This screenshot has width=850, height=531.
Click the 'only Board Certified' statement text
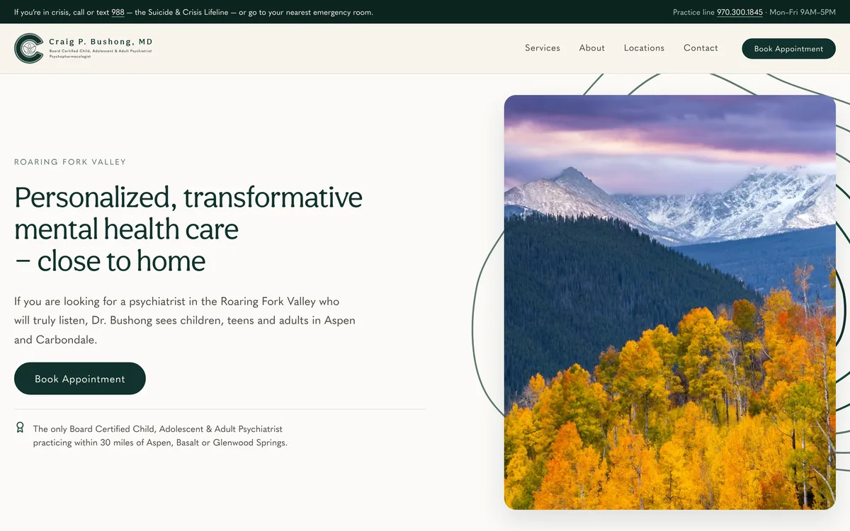pos(160,436)
